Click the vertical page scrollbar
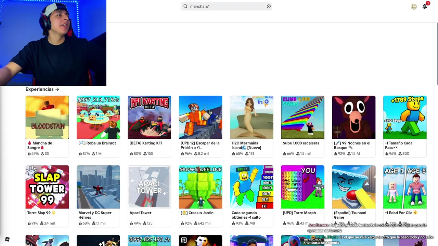The image size is (438, 246). [x=437, y=54]
